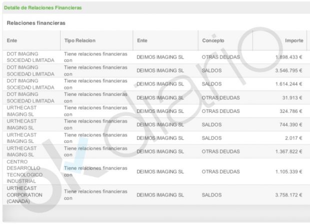Screen dimensions: 310x224
Task: Select the amount 1.105.339 €
Action: coord(289,171)
